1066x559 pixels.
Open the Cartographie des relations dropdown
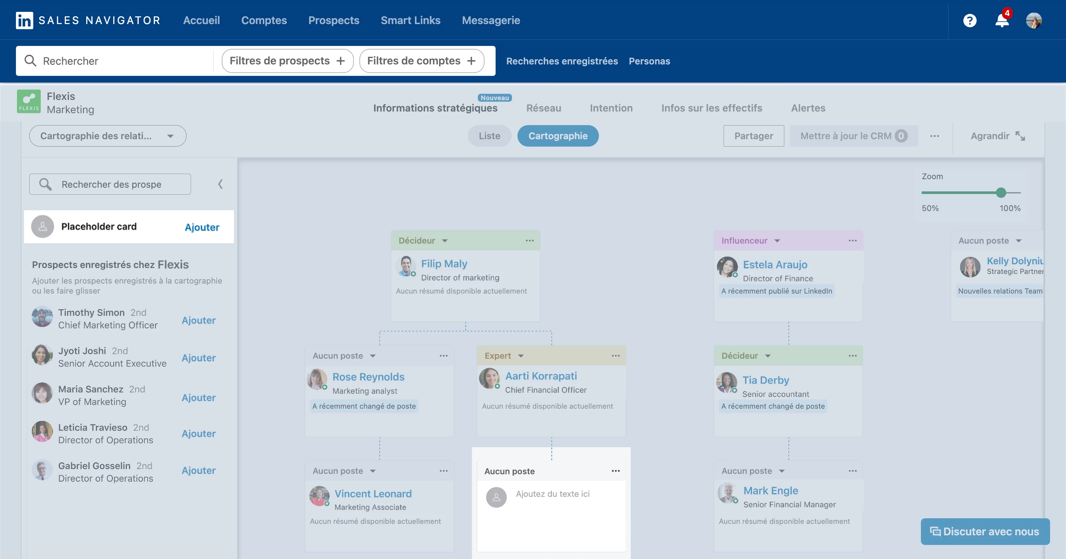pos(108,136)
